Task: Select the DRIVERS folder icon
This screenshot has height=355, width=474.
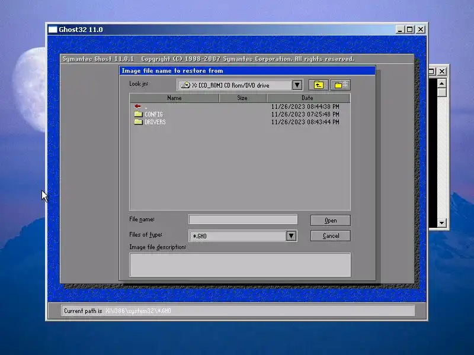Action: 138,122
